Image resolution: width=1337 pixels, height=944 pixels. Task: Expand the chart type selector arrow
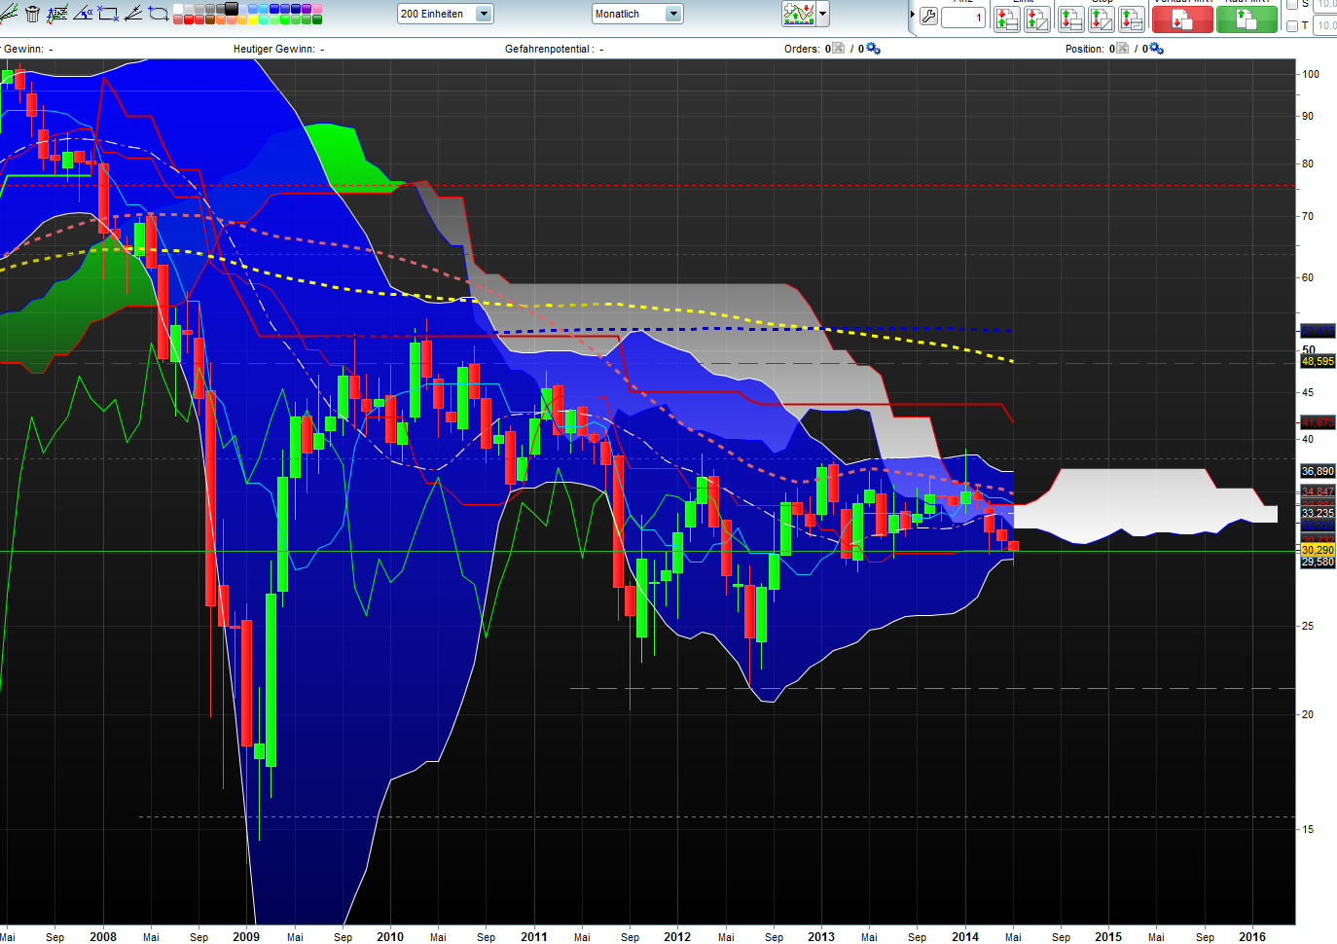[820, 14]
